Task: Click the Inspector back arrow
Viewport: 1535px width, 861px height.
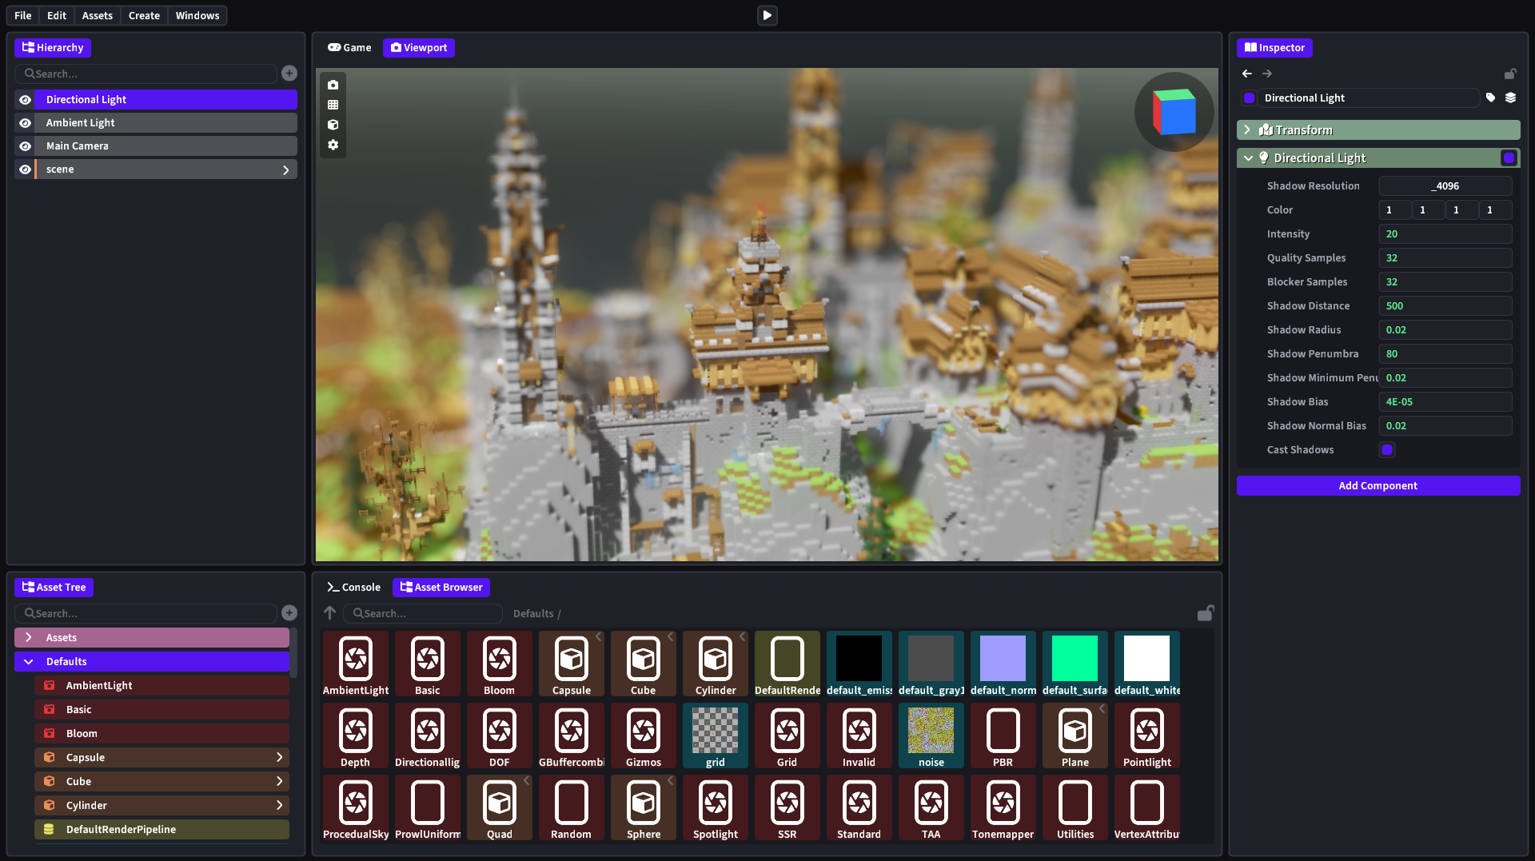Action: [1246, 74]
